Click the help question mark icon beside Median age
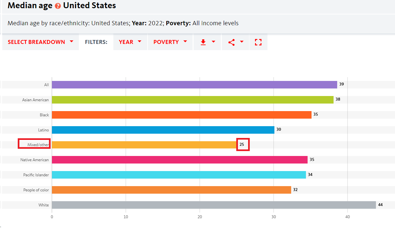The width and height of the screenshot is (395, 232). (58, 6)
